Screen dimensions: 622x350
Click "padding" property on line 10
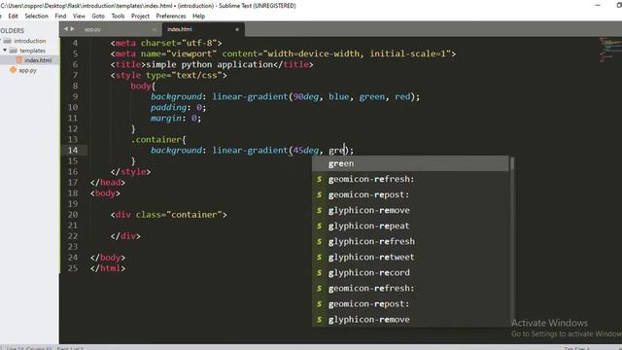point(168,108)
